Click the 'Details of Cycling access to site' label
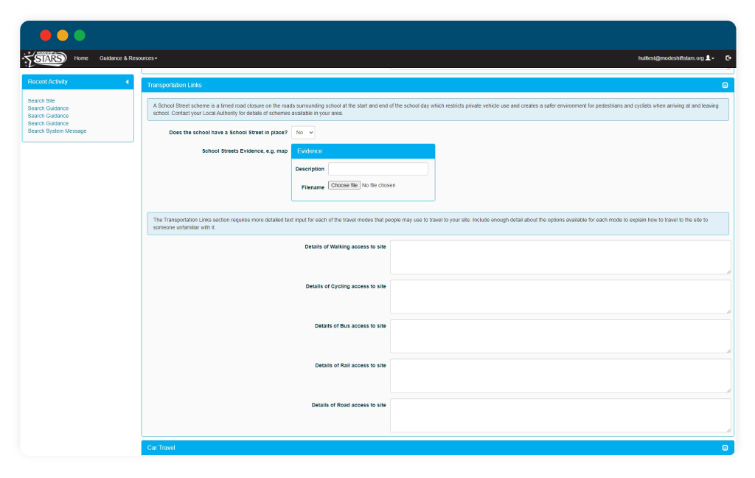755x478 pixels. point(346,286)
